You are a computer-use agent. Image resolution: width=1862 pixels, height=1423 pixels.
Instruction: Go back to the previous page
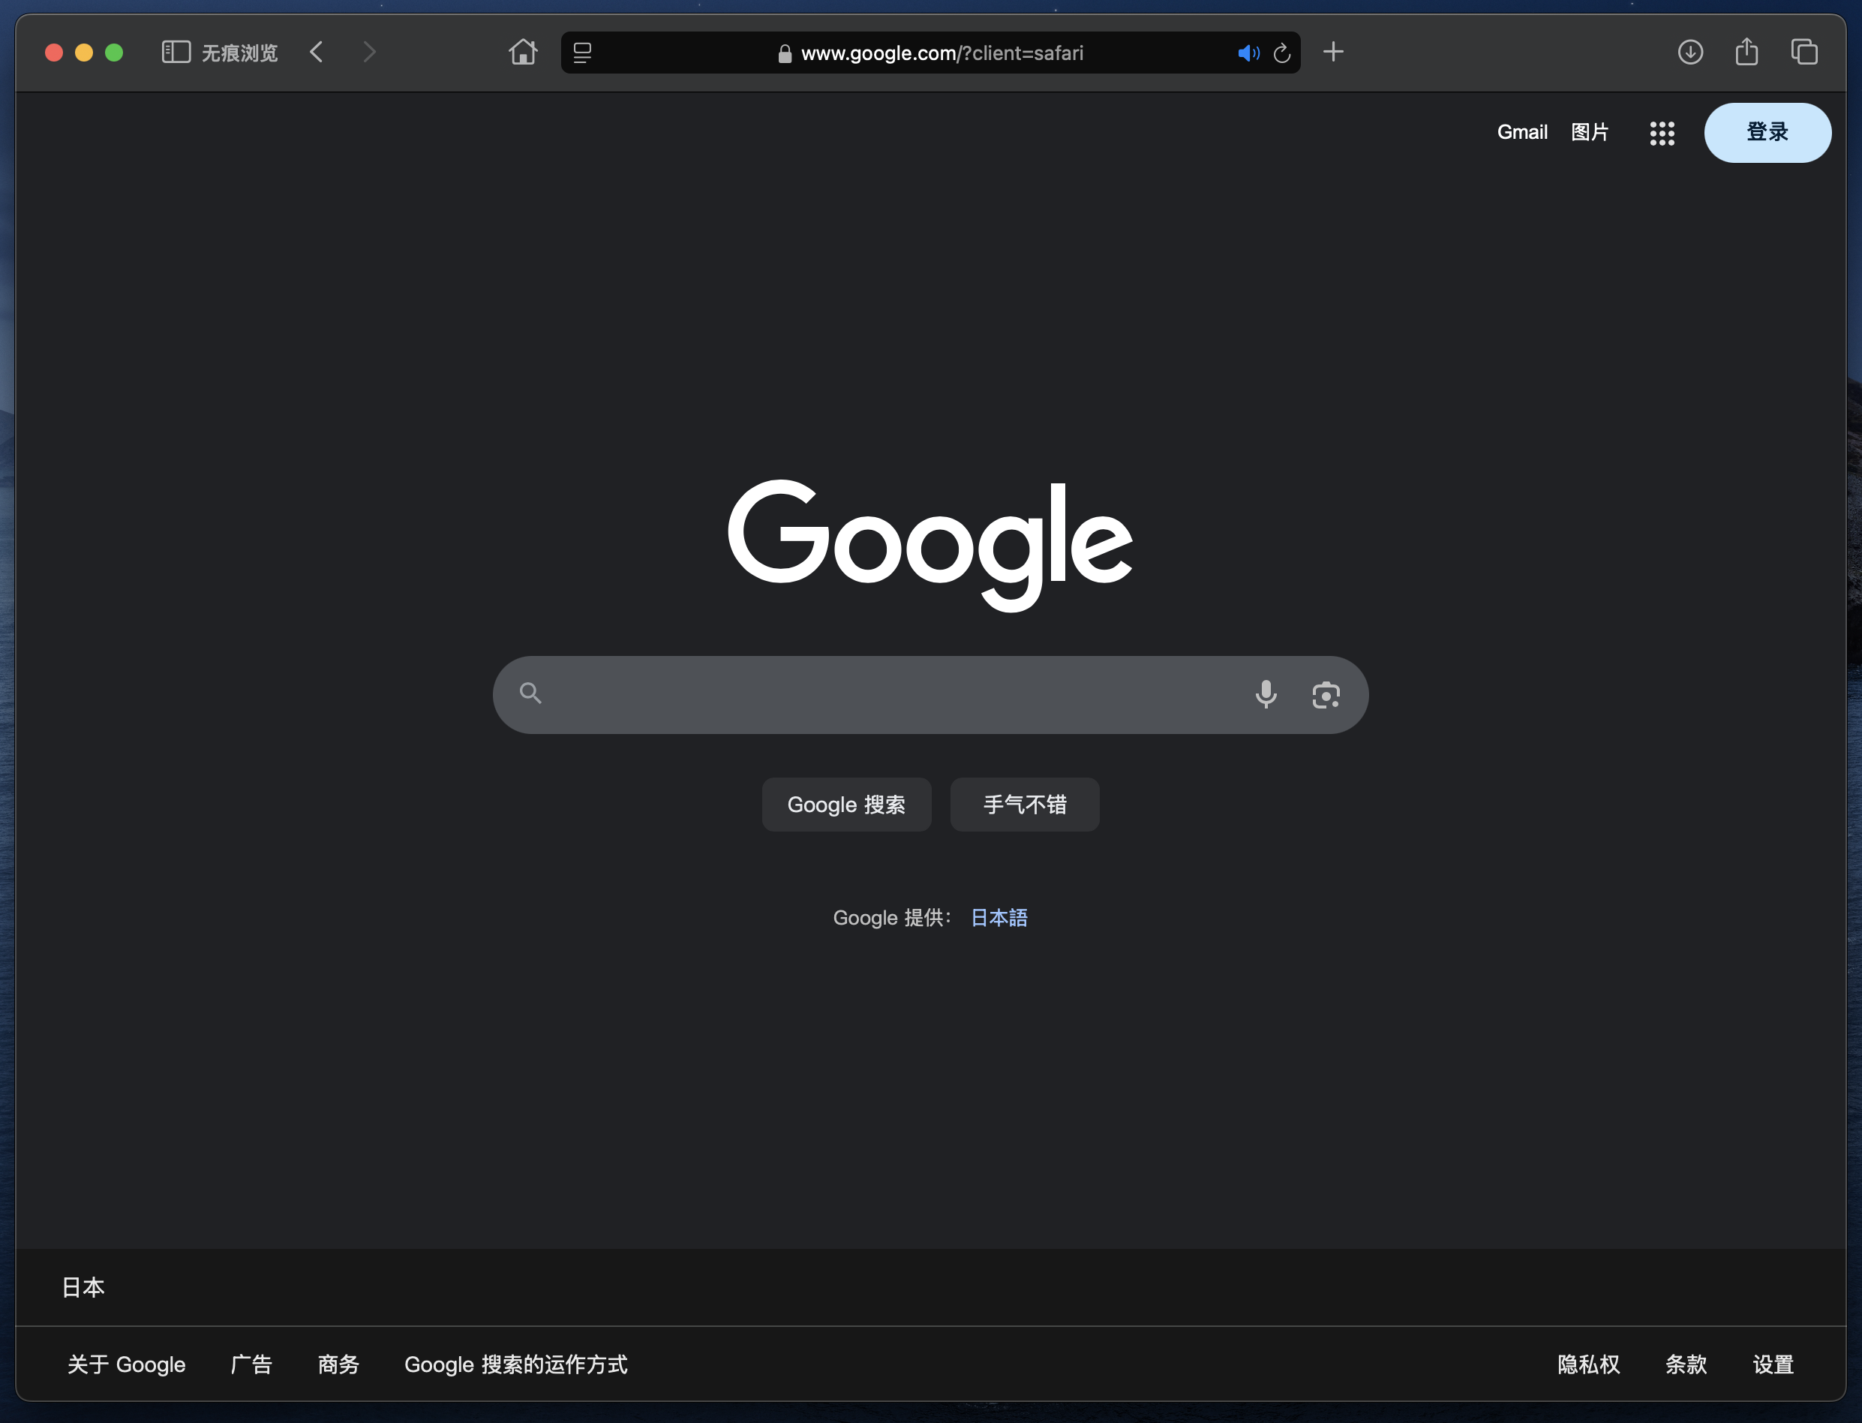point(317,53)
